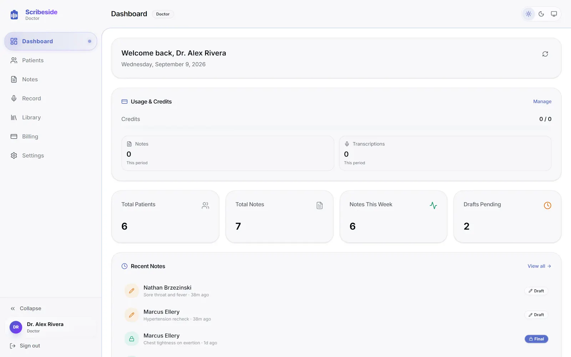Click the Scribeside logo icon
Image resolution: width=571 pixels, height=357 pixels.
click(14, 15)
